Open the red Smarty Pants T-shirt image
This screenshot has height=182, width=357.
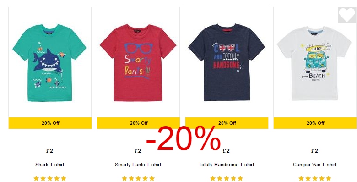click(138, 63)
